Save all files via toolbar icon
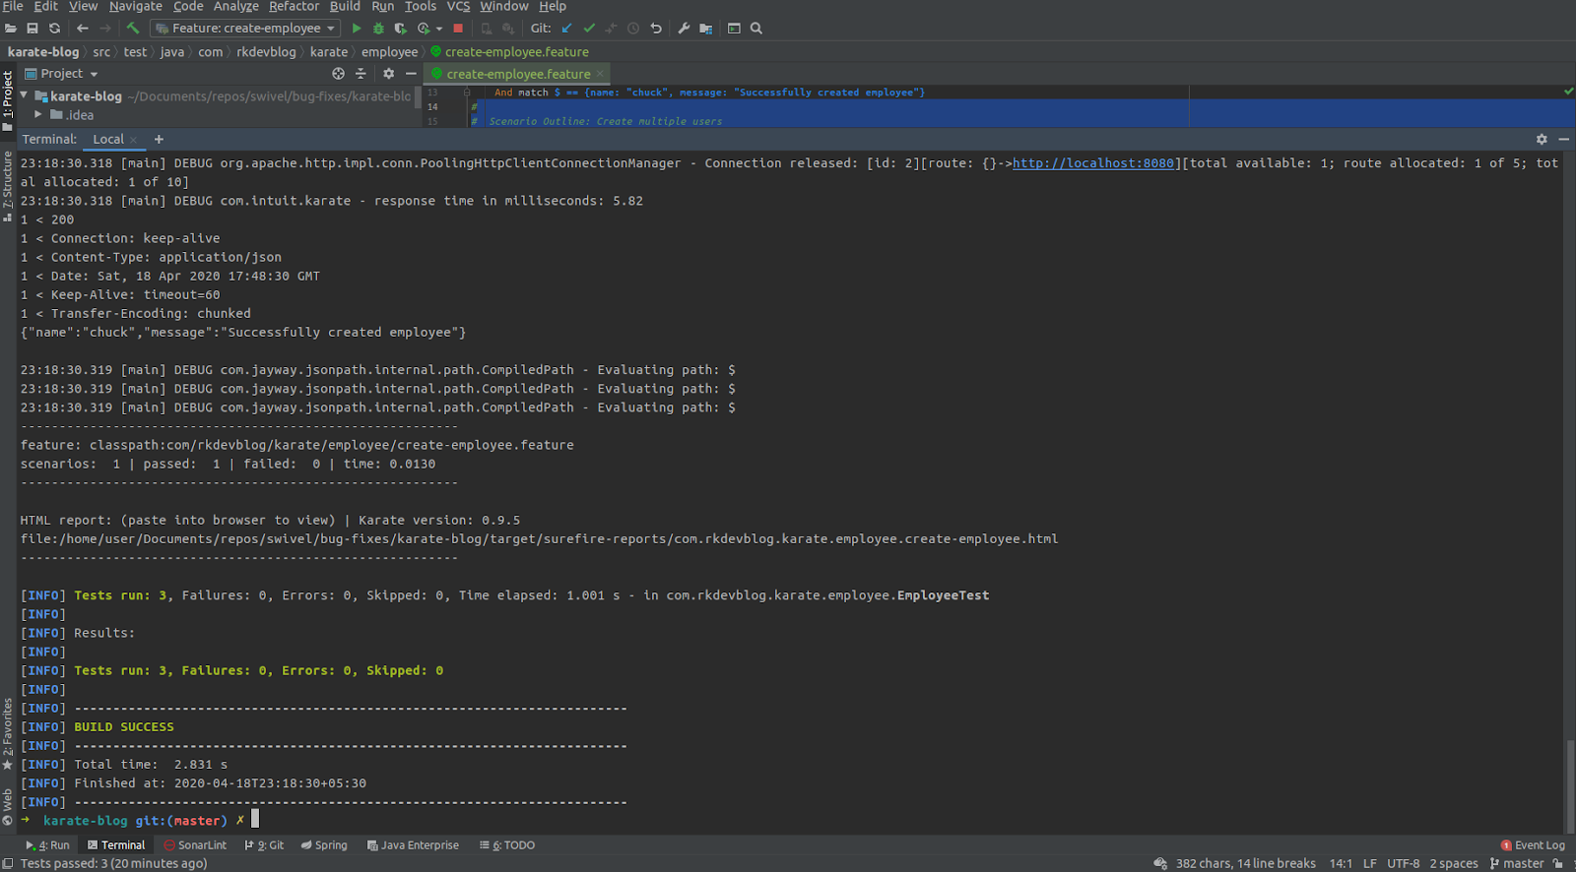The width and height of the screenshot is (1576, 872). tap(33, 29)
